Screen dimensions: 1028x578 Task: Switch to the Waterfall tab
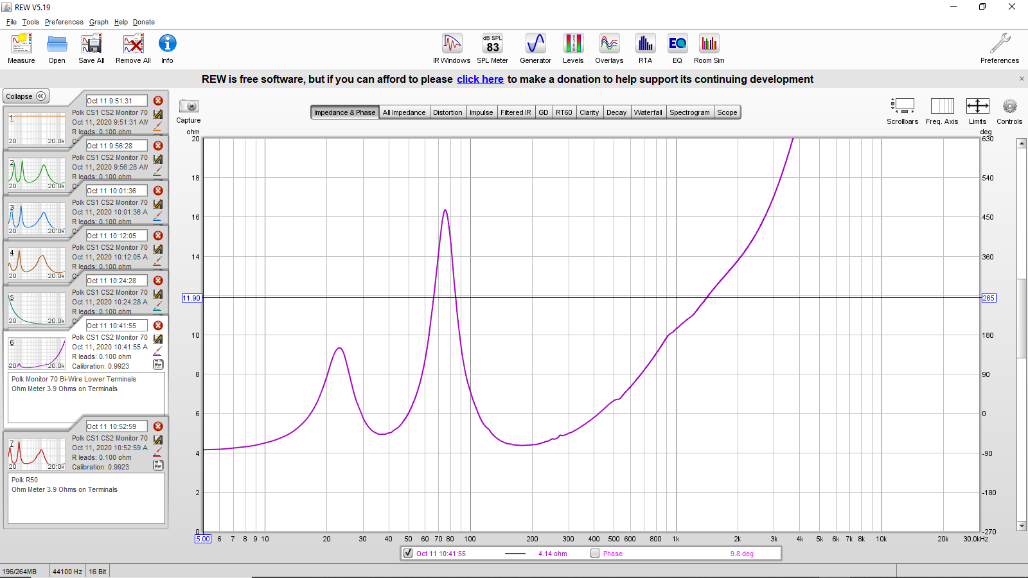648,112
